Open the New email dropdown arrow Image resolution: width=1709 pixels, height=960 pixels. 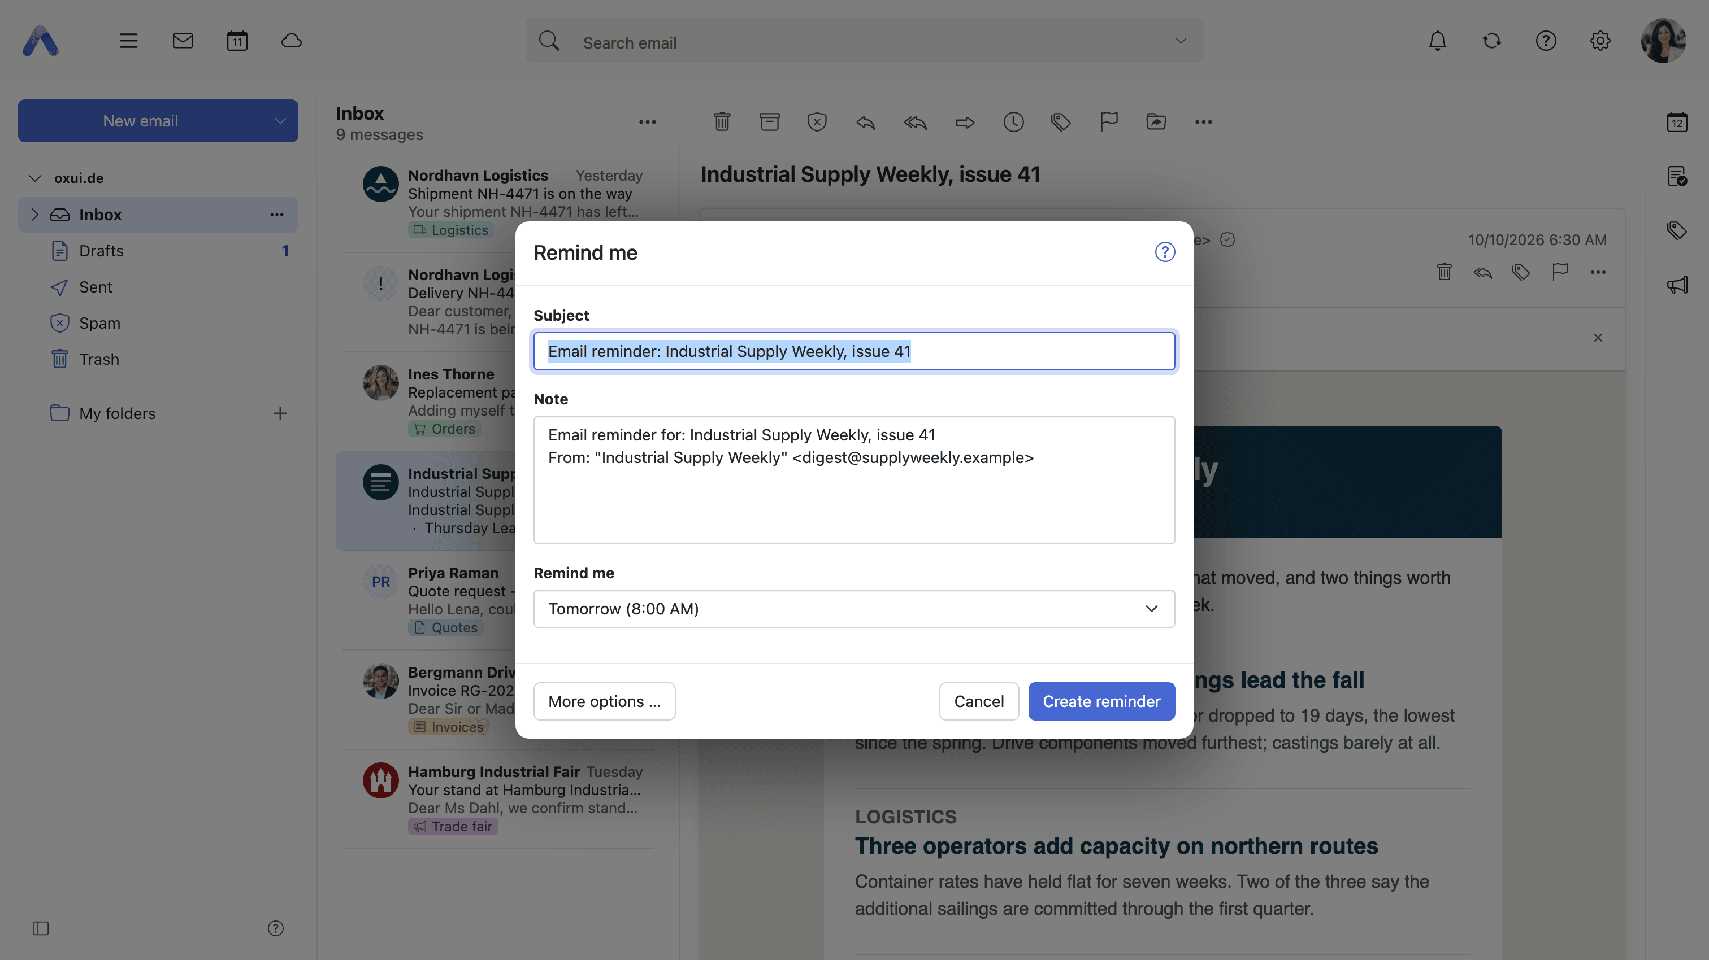pyautogui.click(x=280, y=121)
